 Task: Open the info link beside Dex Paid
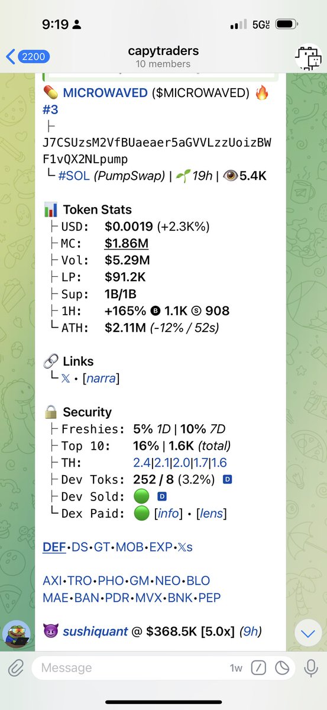click(x=167, y=514)
